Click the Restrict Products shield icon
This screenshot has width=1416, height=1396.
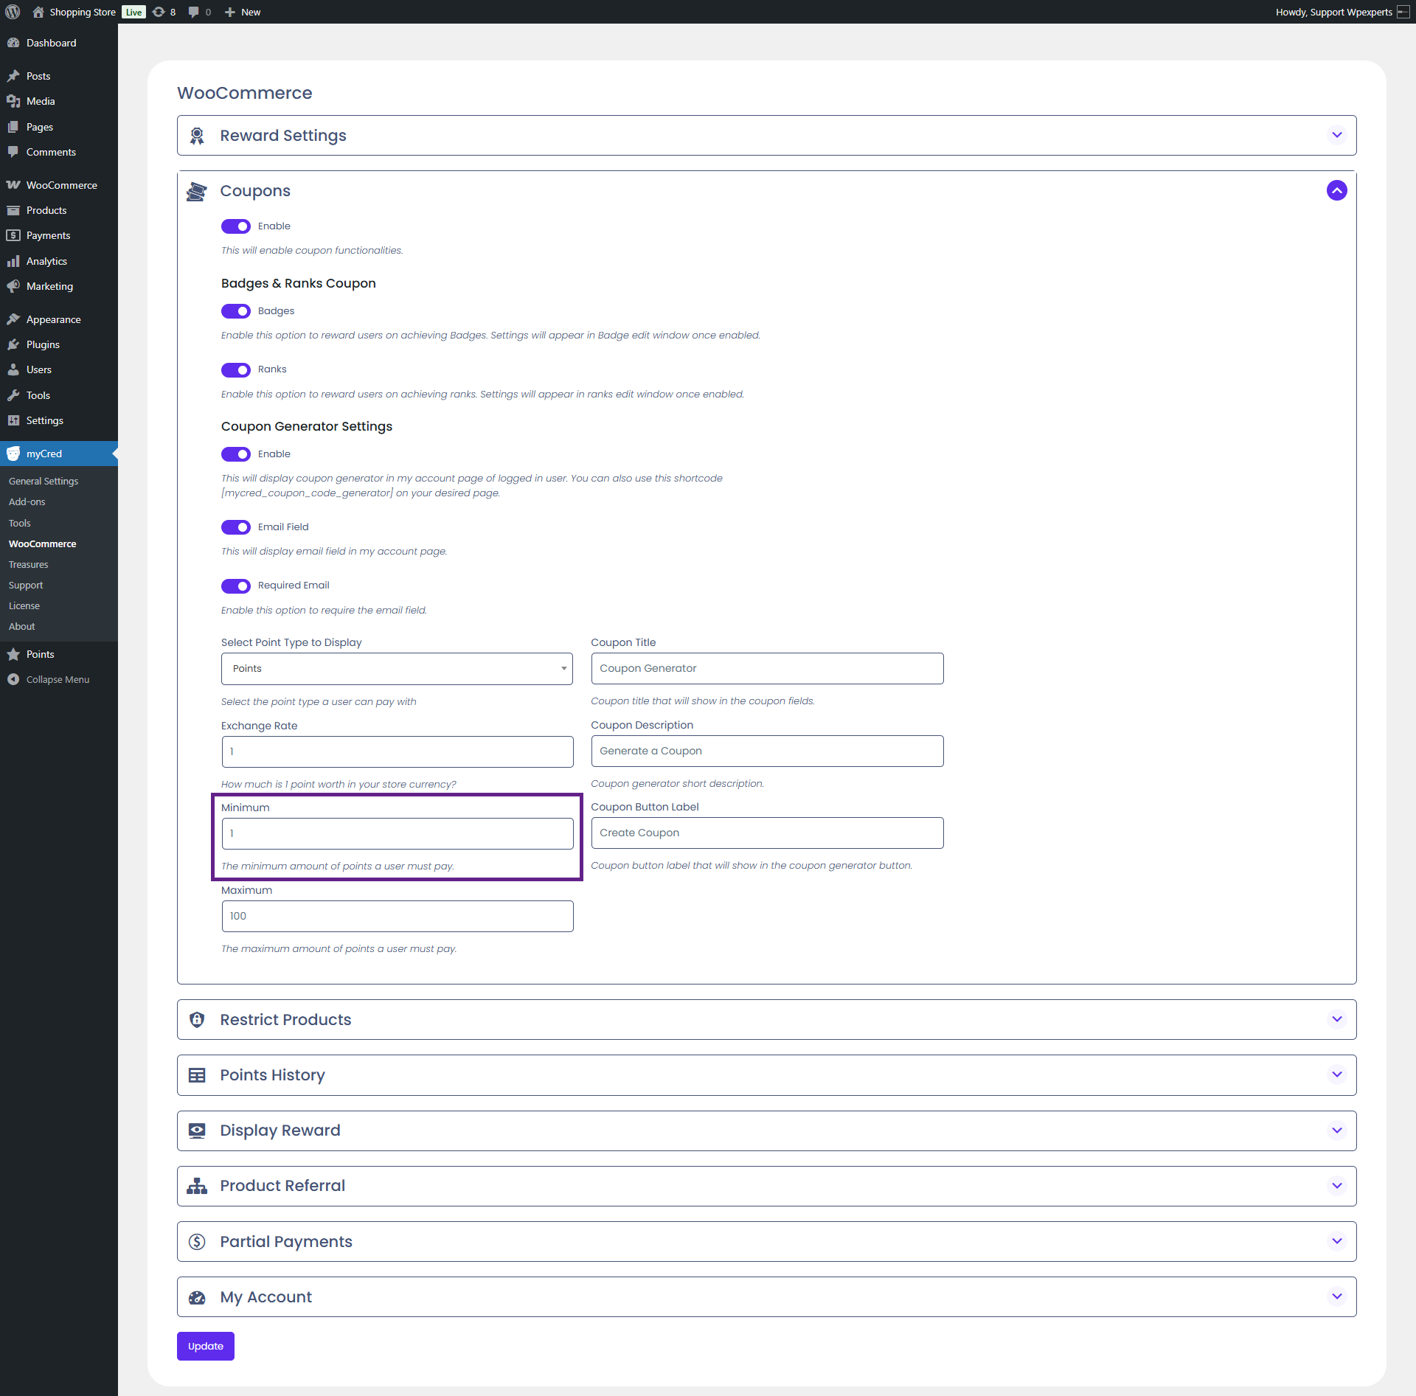point(197,1019)
